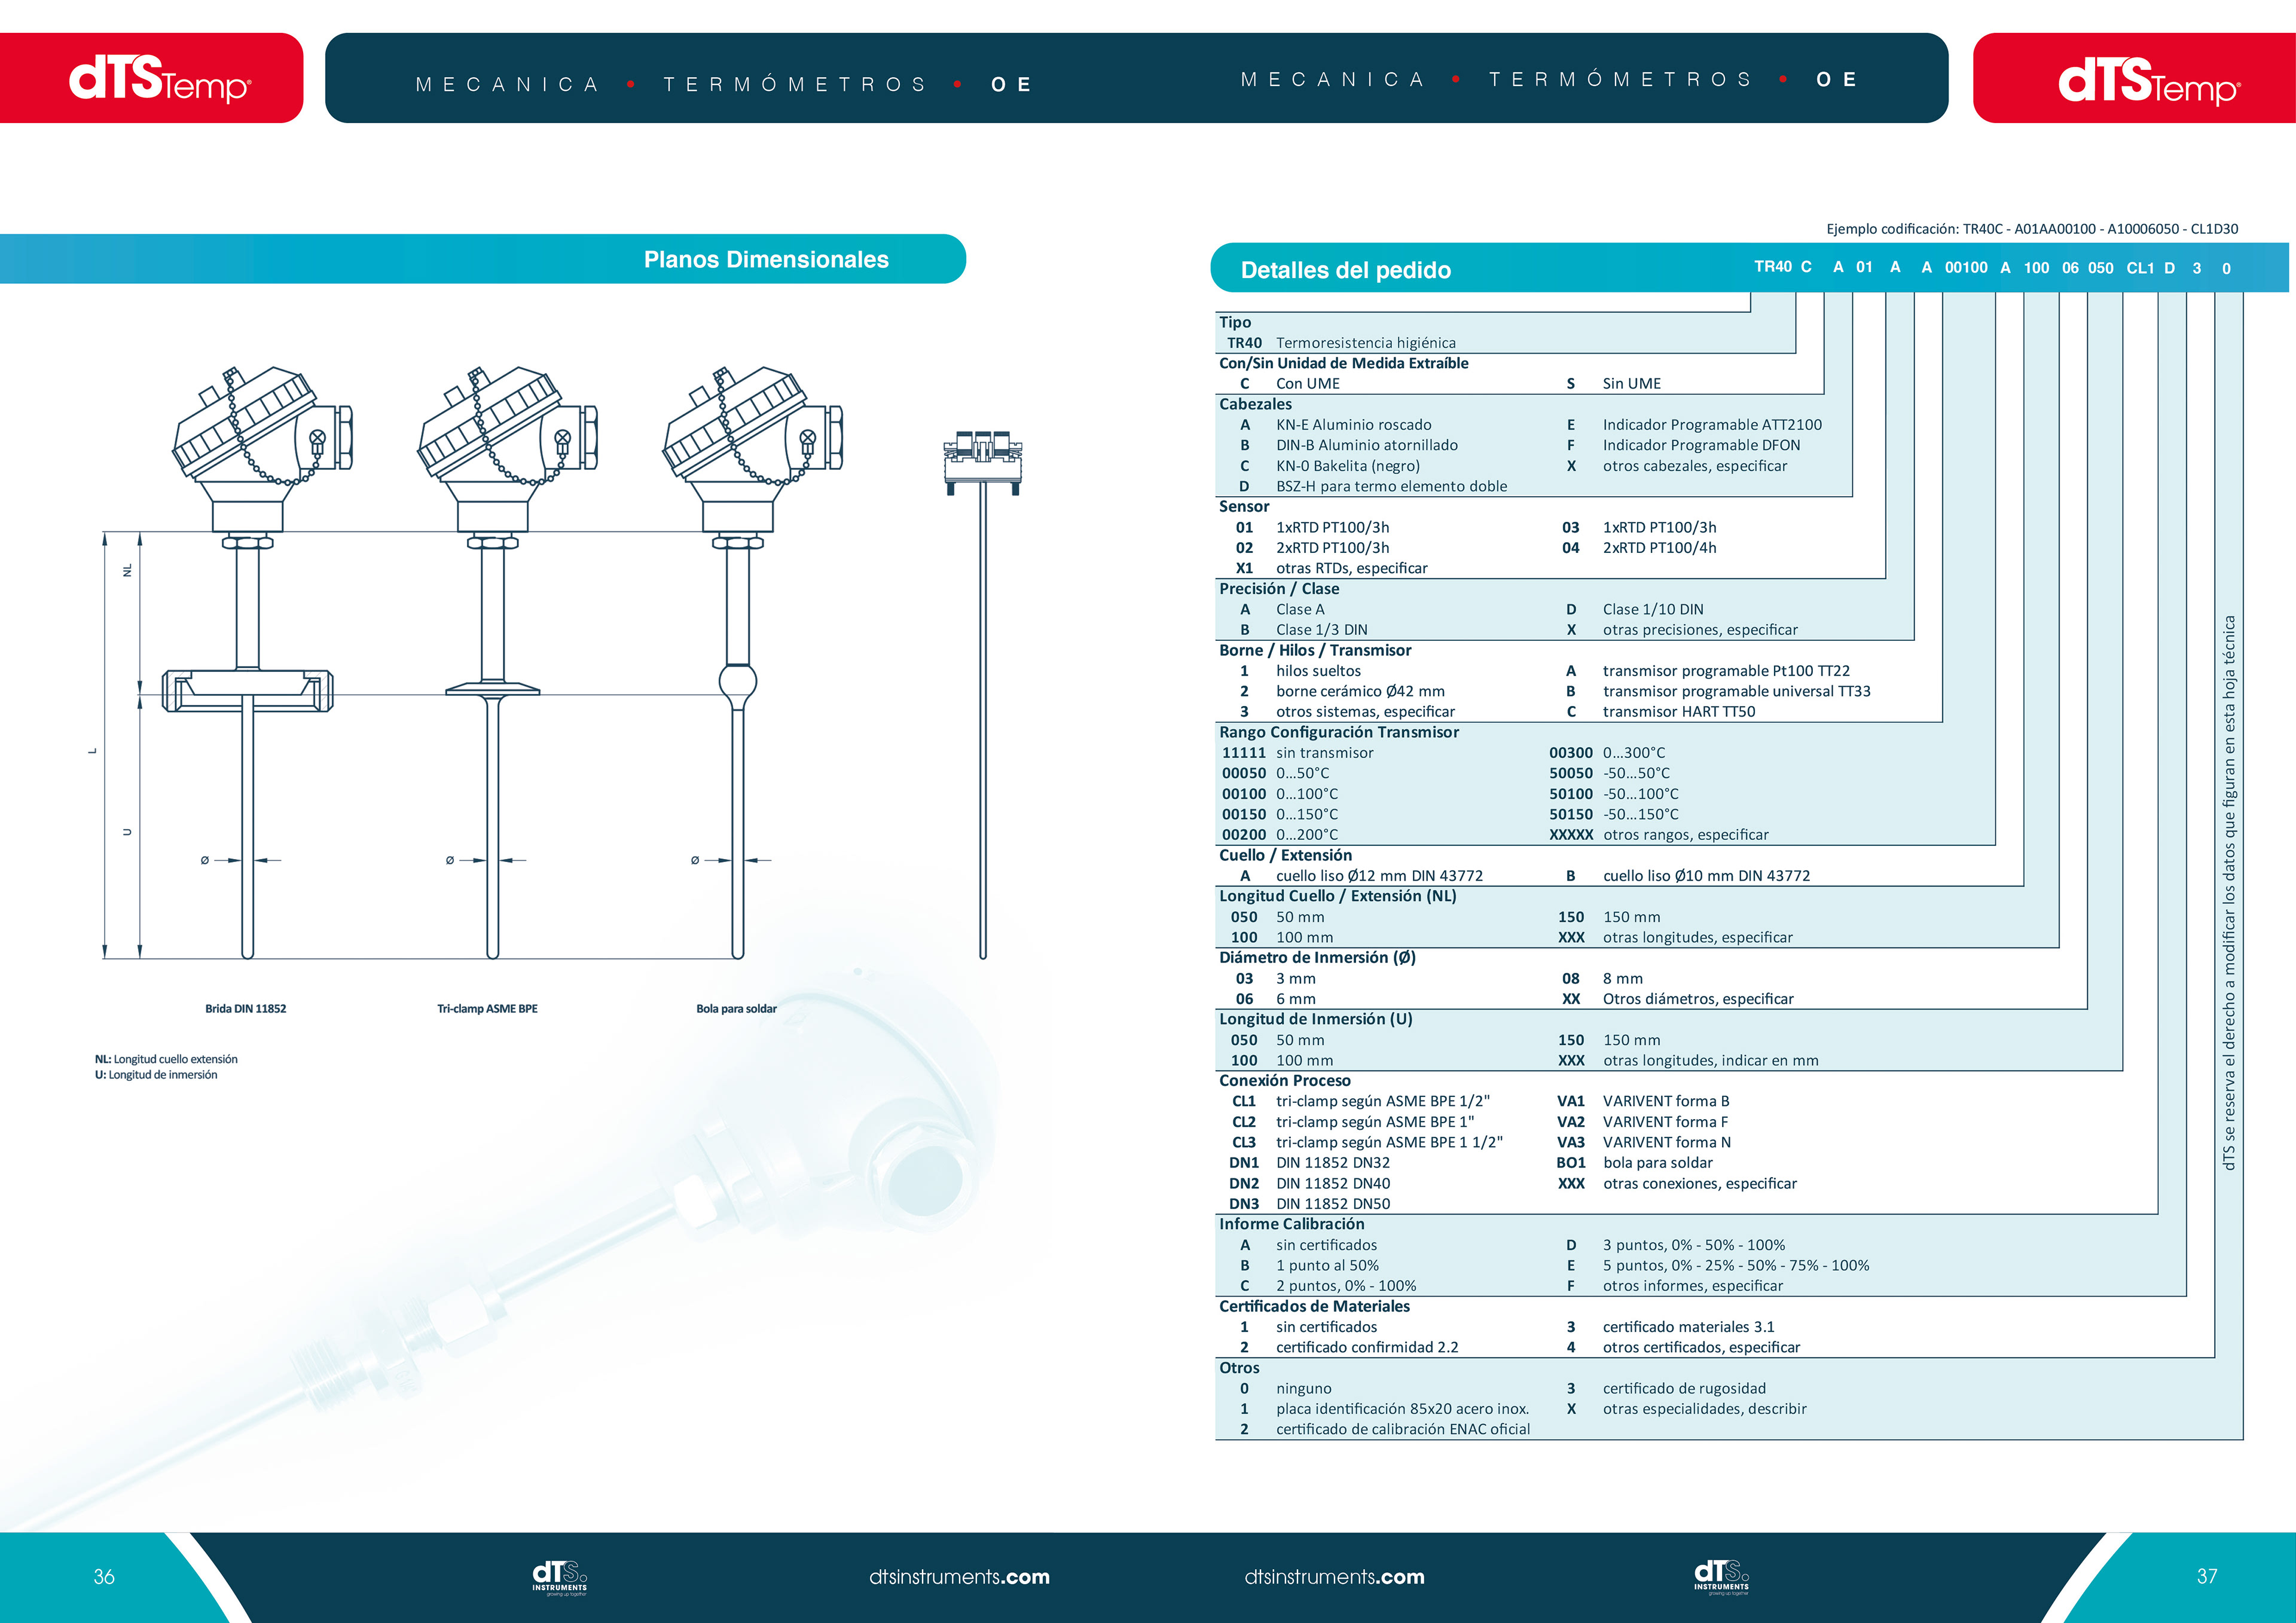Click the CL1 code in order header
The width and height of the screenshot is (2296, 1623).
point(2140,268)
